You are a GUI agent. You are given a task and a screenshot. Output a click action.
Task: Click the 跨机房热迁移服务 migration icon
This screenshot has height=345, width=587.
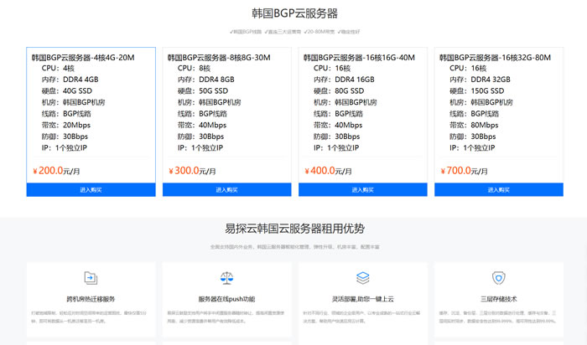point(91,277)
